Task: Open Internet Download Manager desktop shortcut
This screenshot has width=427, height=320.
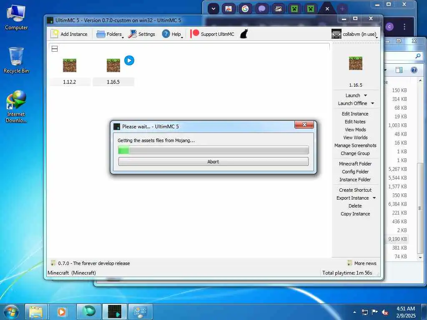Action: (x=16, y=107)
